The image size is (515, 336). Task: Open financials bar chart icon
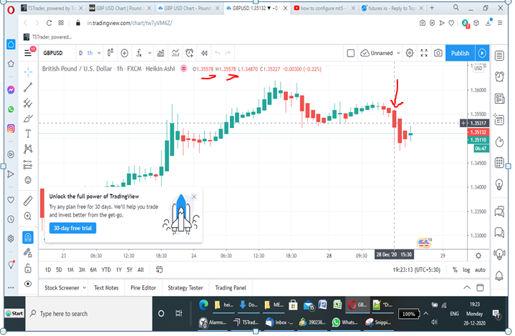coord(160,53)
